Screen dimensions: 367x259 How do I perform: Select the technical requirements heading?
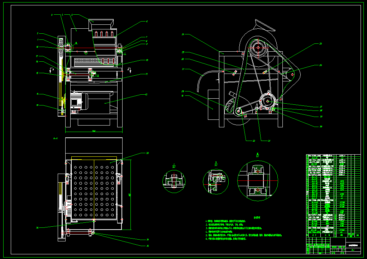click(257, 217)
